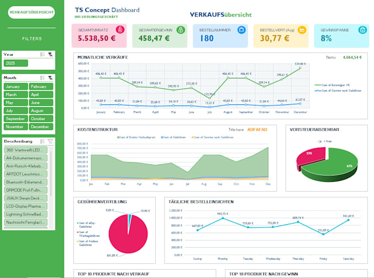Click the Friday 553,89 € data point
This screenshot has width=374, height=278.
tap(323, 234)
